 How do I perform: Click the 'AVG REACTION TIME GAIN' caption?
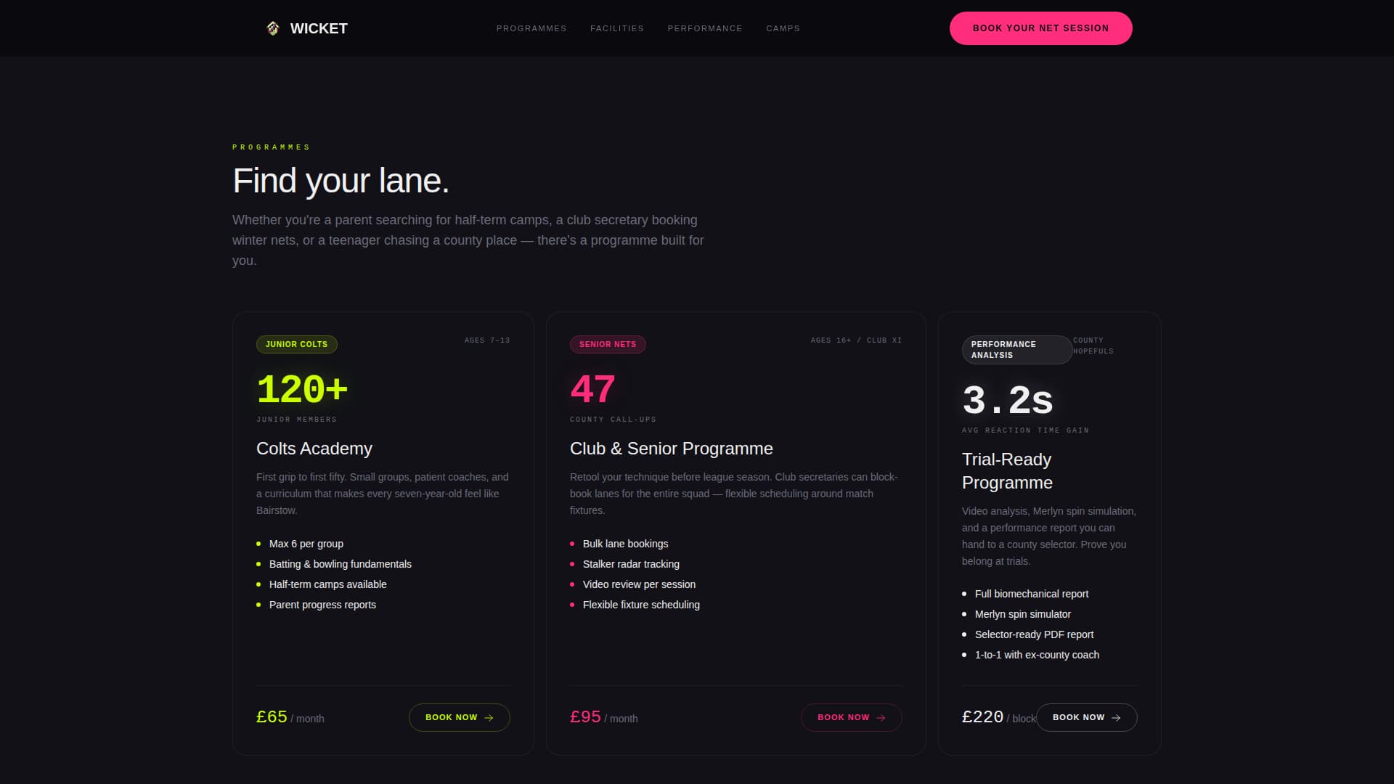[1025, 430]
